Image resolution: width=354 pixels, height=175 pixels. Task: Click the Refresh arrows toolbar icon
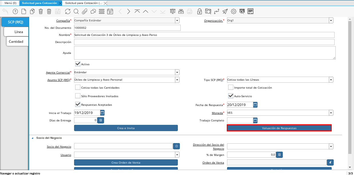pyautogui.click(x=67, y=11)
